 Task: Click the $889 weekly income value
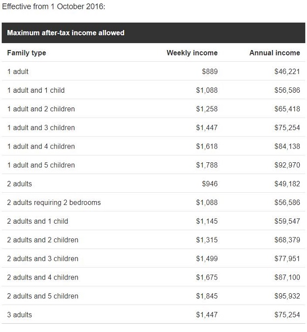click(x=210, y=72)
